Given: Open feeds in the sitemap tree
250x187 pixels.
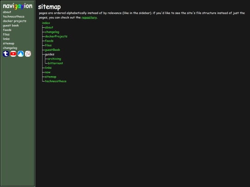Looking at the screenshot, I should click(x=49, y=41).
